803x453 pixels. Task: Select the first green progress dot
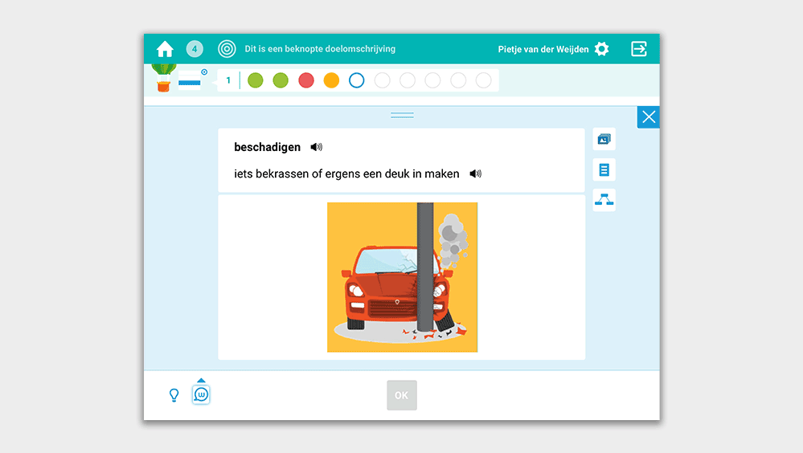coord(256,80)
